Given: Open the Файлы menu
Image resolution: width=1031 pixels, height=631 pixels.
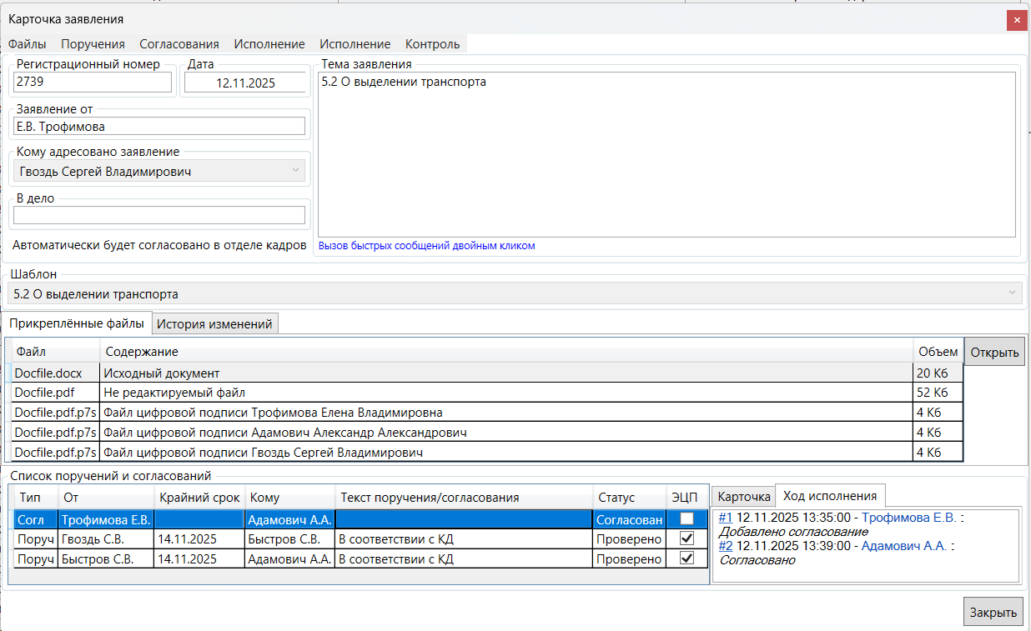Looking at the screenshot, I should click(x=28, y=44).
